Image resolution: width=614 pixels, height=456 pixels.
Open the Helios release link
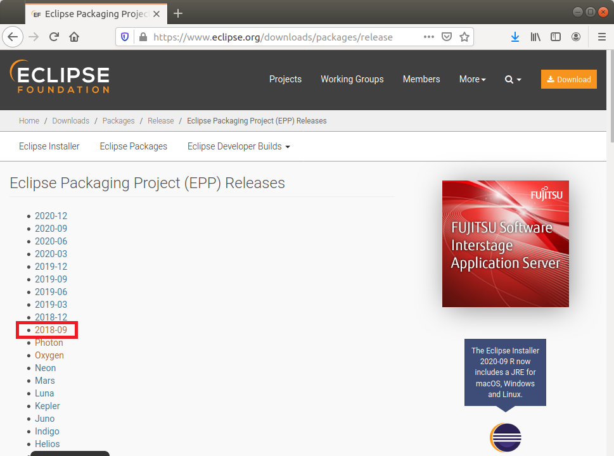[48, 444]
